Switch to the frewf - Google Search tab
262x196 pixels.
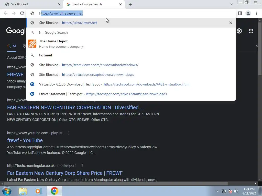pos(94,4)
